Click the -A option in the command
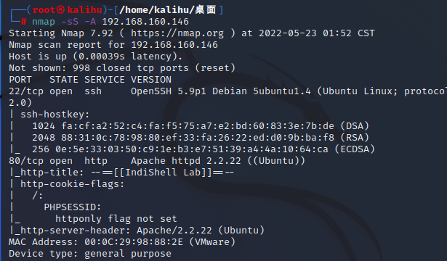 (x=90, y=22)
